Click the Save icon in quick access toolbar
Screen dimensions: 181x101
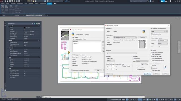10,1
